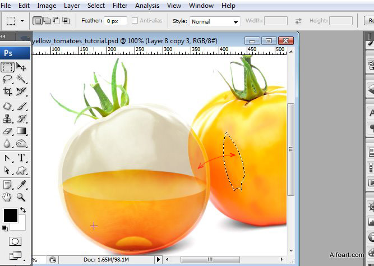Select the Lasso tool
The height and width of the screenshot is (266, 374).
click(7, 79)
